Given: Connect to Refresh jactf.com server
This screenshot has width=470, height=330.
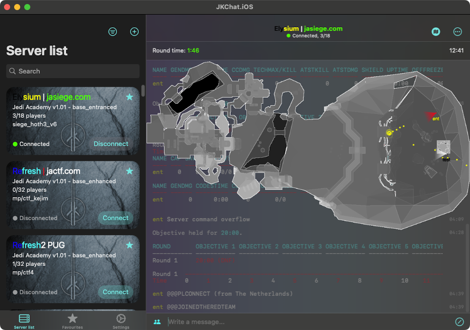Looking at the screenshot, I should coord(116,218).
